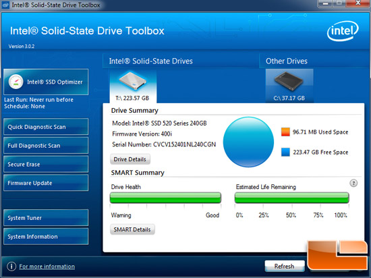Viewport: 371px width, 278px height.
Task: Click the Intel Solid-State Drives section header
Action: pyautogui.click(x=150, y=61)
